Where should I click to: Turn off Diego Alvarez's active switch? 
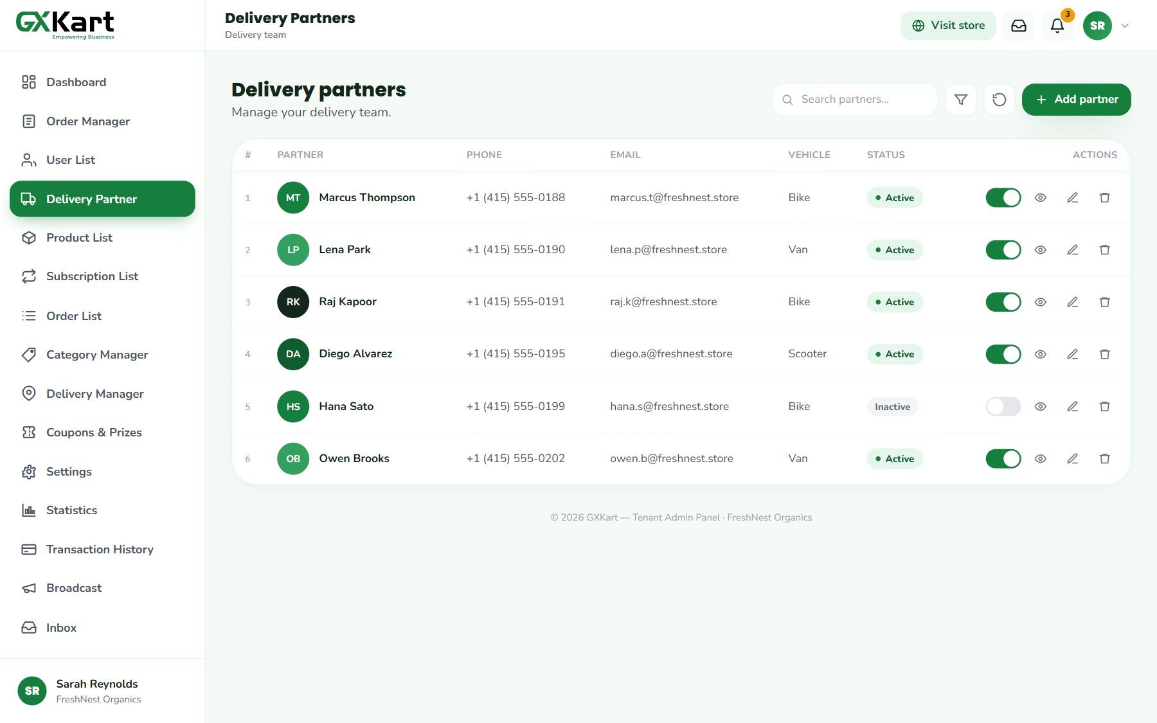click(x=1003, y=354)
